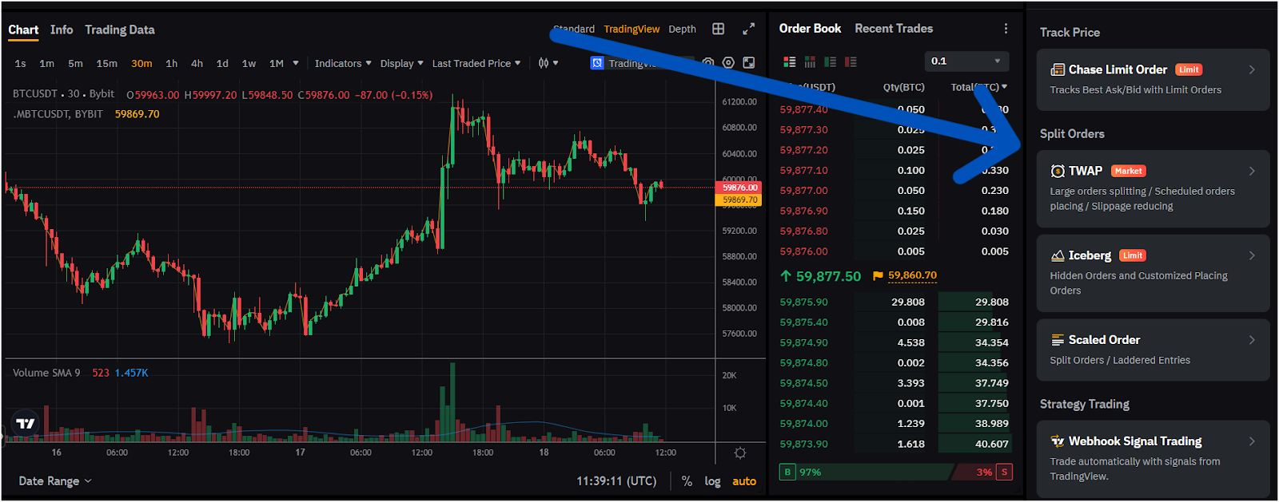The image size is (1279, 502).
Task: Select the 1h timeframe
Action: (171, 63)
